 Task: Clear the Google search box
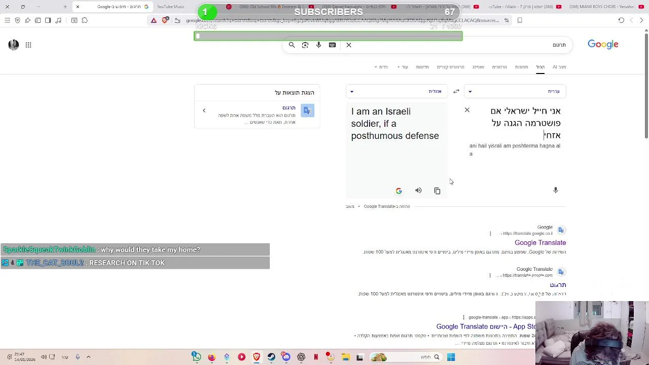(349, 45)
